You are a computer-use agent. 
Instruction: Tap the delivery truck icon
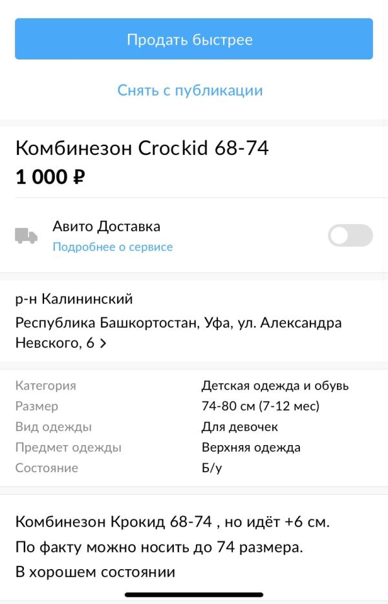tap(27, 235)
